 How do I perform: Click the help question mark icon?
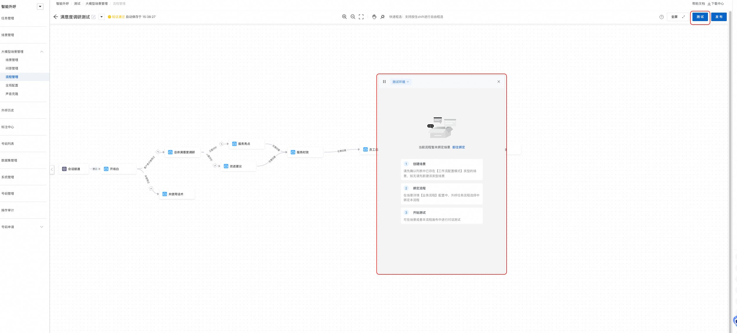pos(661,17)
